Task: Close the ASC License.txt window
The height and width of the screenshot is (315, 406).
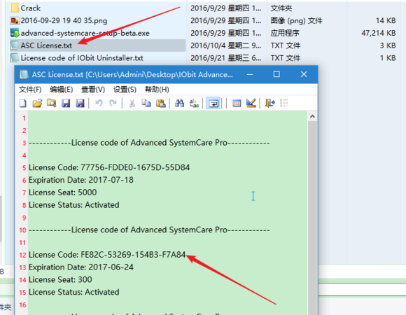Action: pos(304,74)
